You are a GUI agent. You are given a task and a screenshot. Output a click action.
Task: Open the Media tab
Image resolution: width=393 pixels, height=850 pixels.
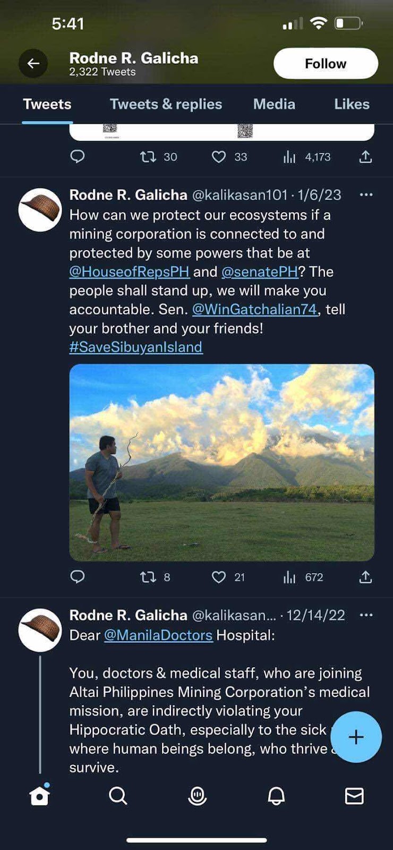coord(274,104)
